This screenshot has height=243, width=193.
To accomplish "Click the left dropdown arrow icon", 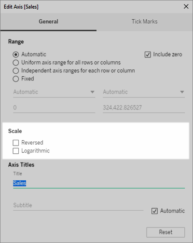I will click(x=92, y=92).
